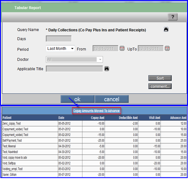
Task: Click the UpTo date field 12-31-2011
Action: (x=151, y=49)
